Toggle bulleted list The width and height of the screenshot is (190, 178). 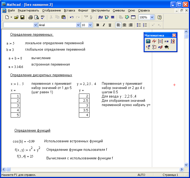139,25
